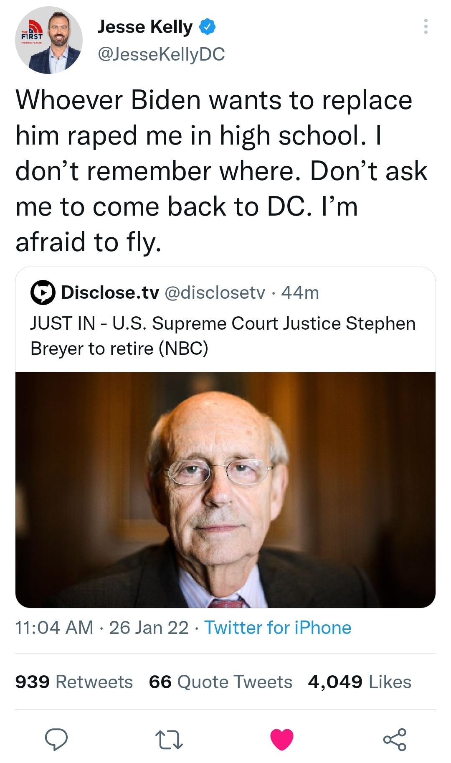Open the Twitter for iPhone link
This screenshot has height=763, width=451.
click(278, 628)
